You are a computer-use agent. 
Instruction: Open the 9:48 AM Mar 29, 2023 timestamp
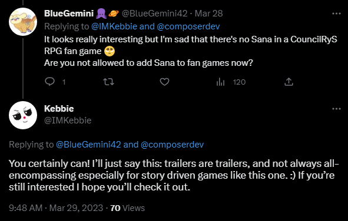pos(56,208)
